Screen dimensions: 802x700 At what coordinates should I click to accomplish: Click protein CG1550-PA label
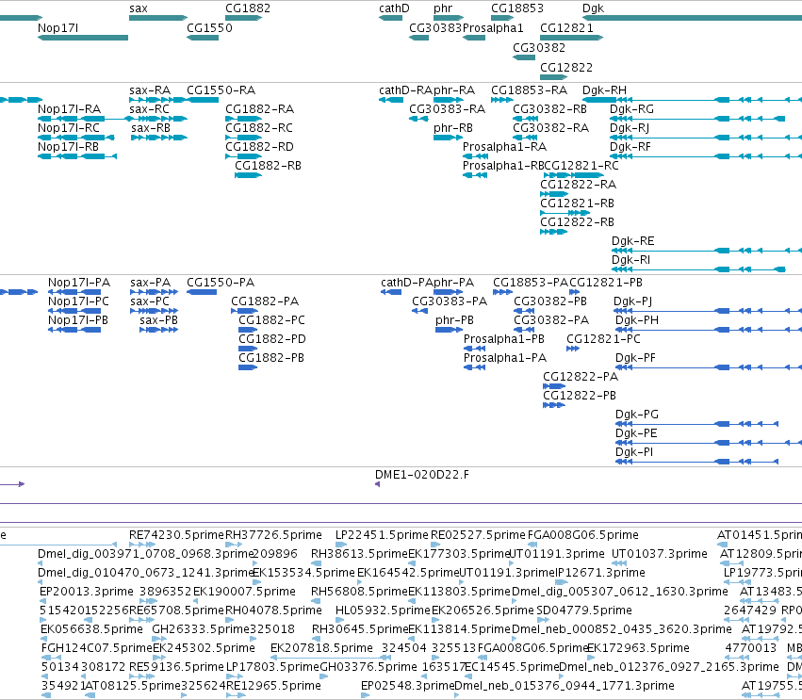click(221, 283)
